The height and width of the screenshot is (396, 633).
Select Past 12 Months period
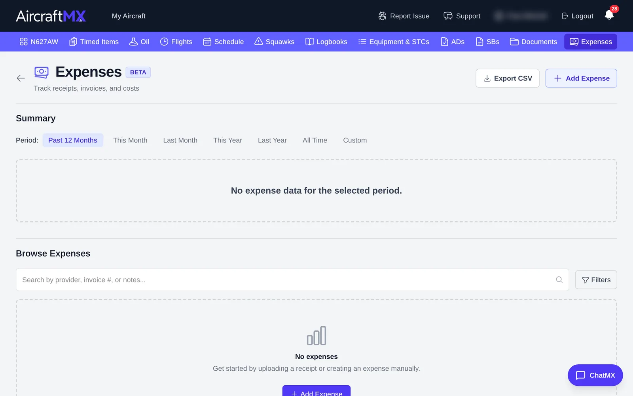tap(73, 140)
